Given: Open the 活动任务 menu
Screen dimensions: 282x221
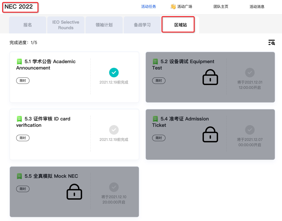Looking at the screenshot, I should [149, 7].
